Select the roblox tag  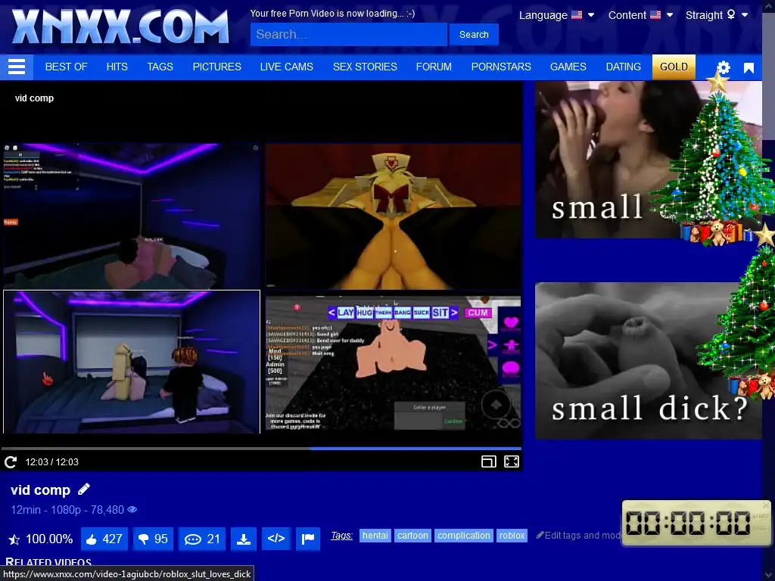point(512,536)
